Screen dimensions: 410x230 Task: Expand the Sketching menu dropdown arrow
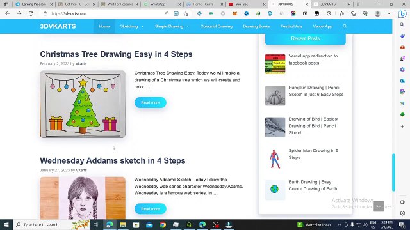[142, 26]
